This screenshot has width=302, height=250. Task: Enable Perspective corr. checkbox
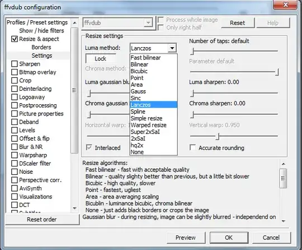pyautogui.click(x=15, y=180)
